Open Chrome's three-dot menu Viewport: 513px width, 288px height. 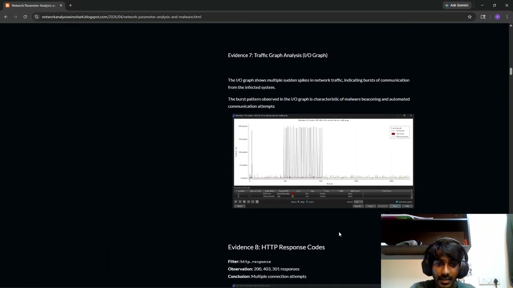[x=507, y=17]
